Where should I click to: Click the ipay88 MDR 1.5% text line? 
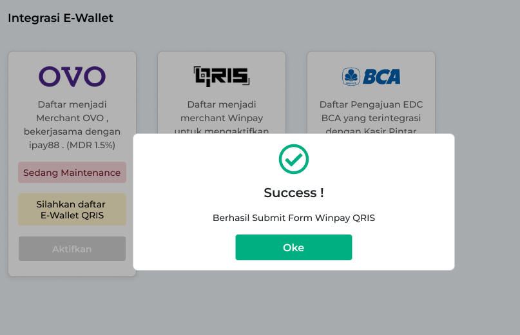72,146
